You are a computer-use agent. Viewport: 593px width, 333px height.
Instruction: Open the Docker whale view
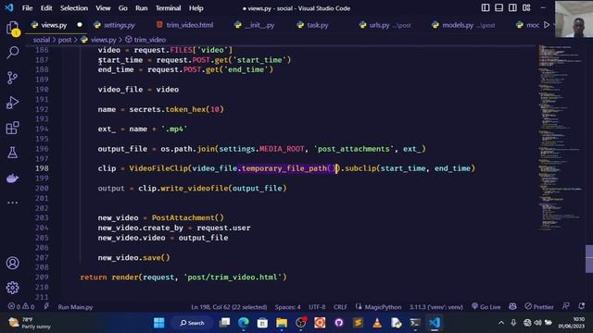[x=12, y=178]
